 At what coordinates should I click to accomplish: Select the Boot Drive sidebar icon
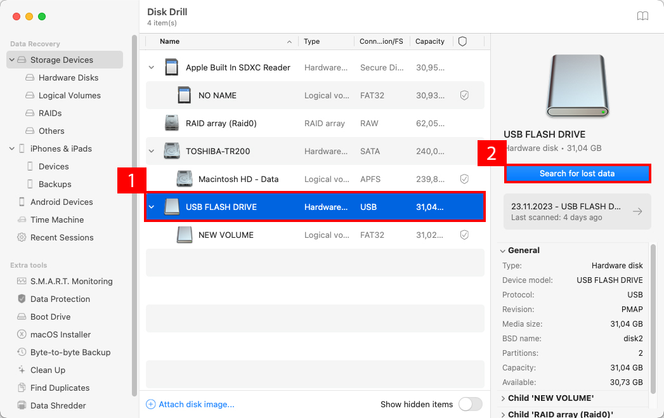(x=22, y=317)
